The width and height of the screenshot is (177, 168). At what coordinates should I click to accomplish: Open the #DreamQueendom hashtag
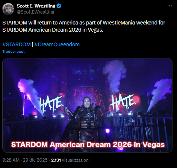click(57, 44)
